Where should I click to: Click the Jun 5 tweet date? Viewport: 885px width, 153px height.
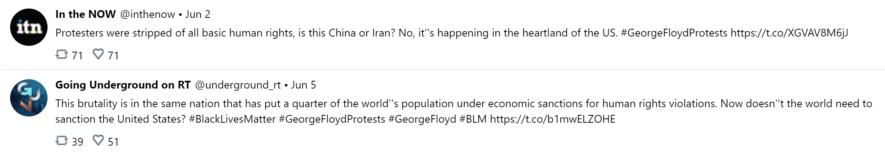(x=303, y=85)
